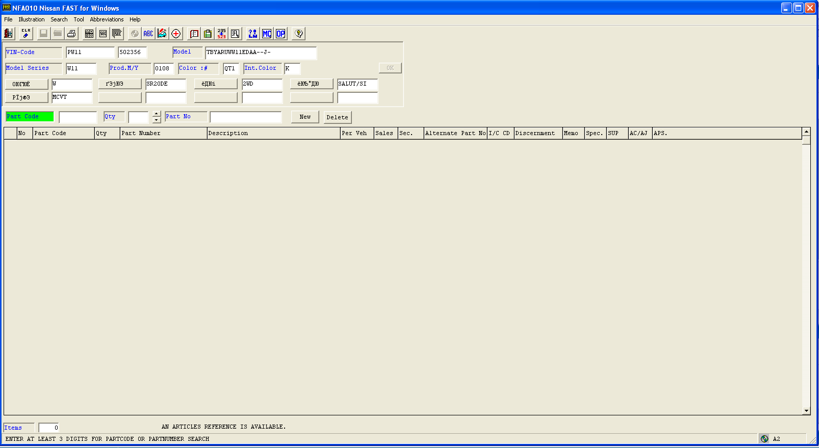
Task: Click the Description column header
Action: coord(273,133)
